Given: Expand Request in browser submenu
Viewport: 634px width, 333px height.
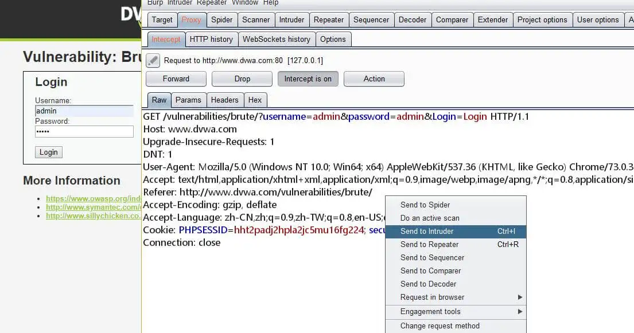Looking at the screenshot, I should click(456, 297).
